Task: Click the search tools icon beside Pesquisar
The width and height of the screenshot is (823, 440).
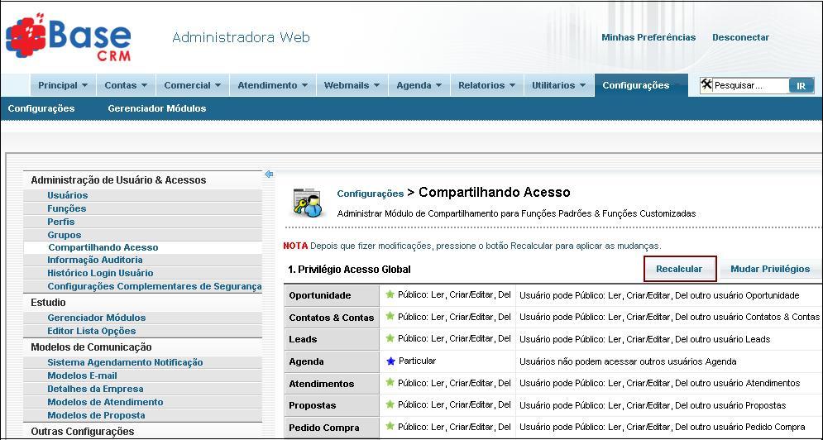Action: (x=706, y=84)
